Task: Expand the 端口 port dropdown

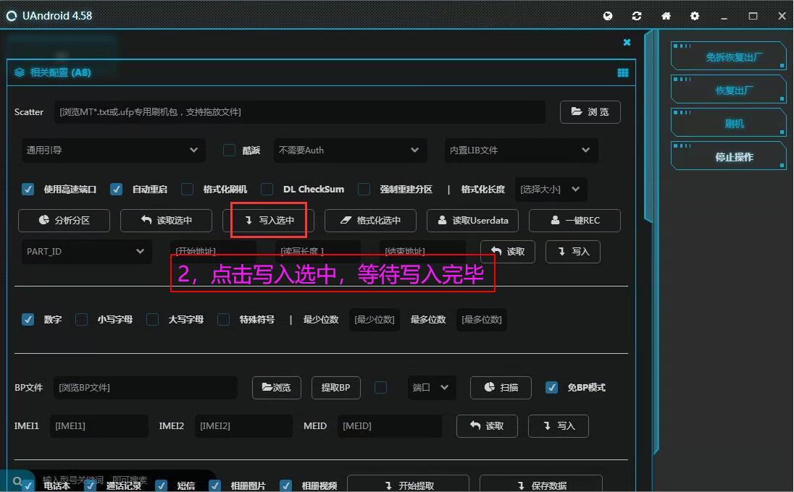Action: (x=432, y=387)
